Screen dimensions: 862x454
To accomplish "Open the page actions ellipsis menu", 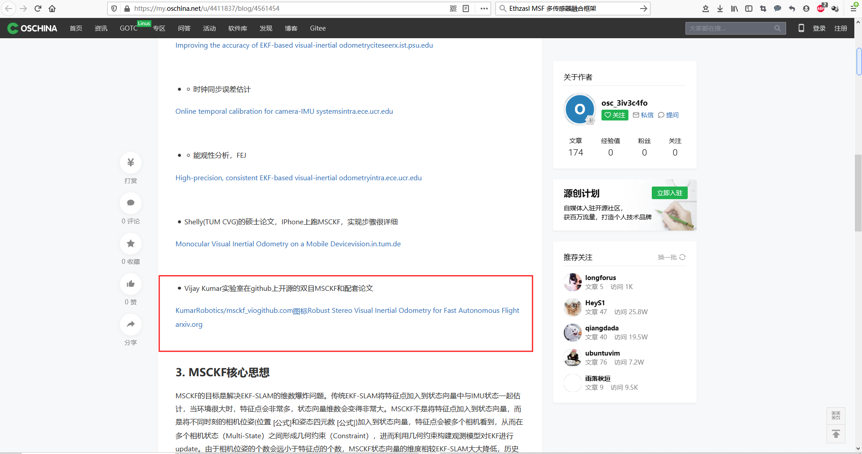I will pos(484,8).
